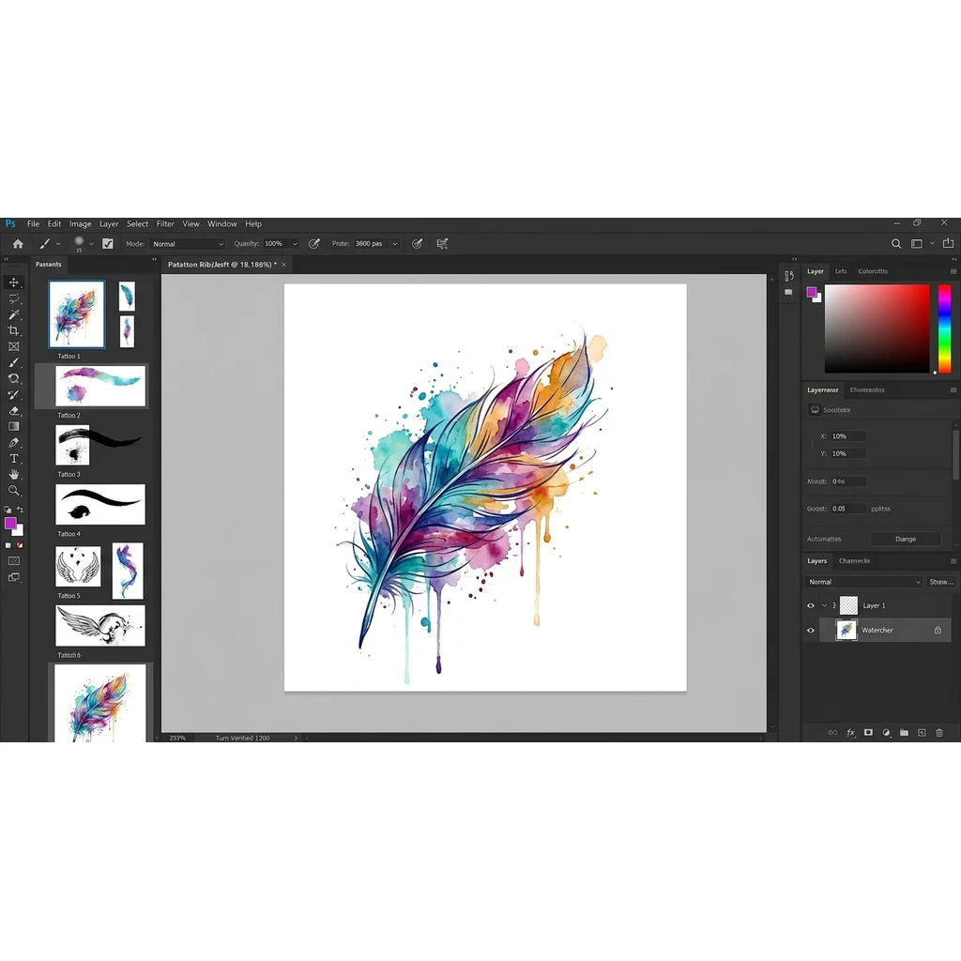The width and height of the screenshot is (961, 961).
Task: Open the Normal blend mode dropdown in Layers
Action: click(863, 582)
